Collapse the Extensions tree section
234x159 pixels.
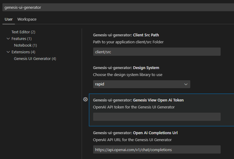[8, 52]
